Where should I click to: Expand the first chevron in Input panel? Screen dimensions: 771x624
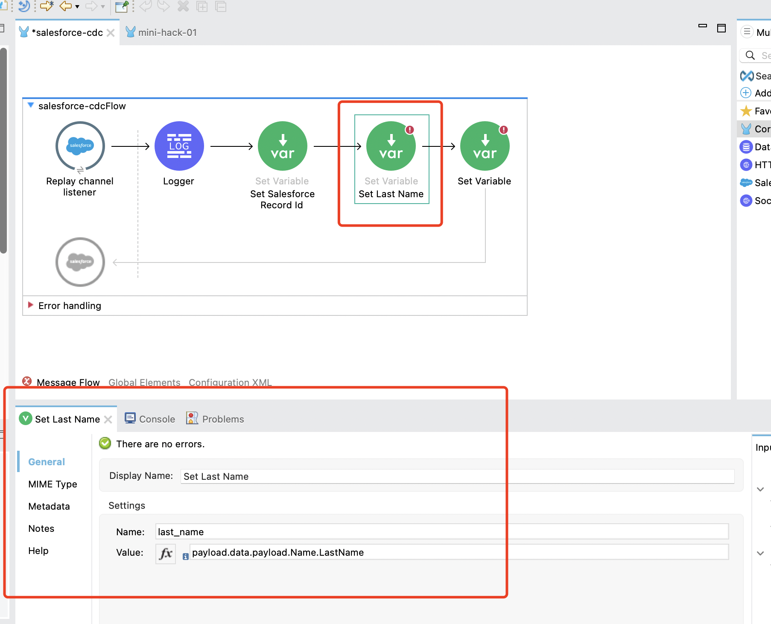point(760,489)
